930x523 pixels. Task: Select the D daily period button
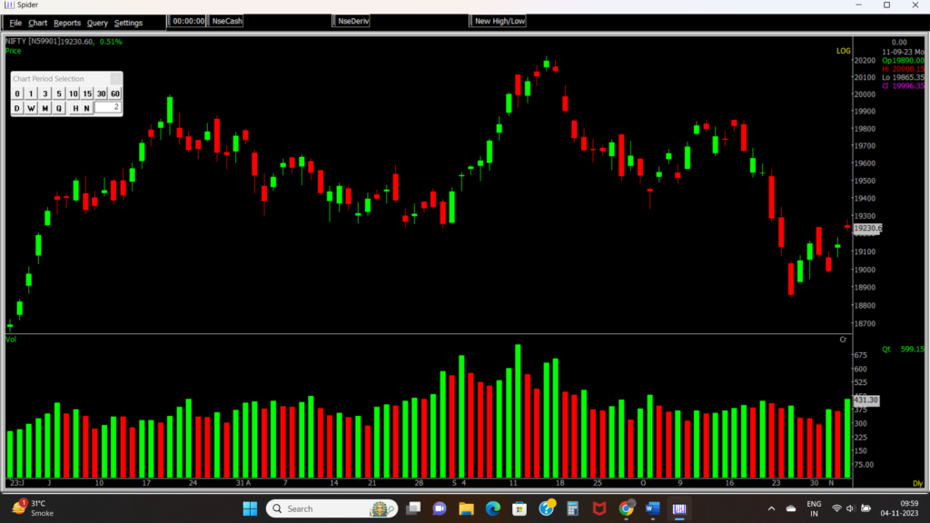pos(16,108)
